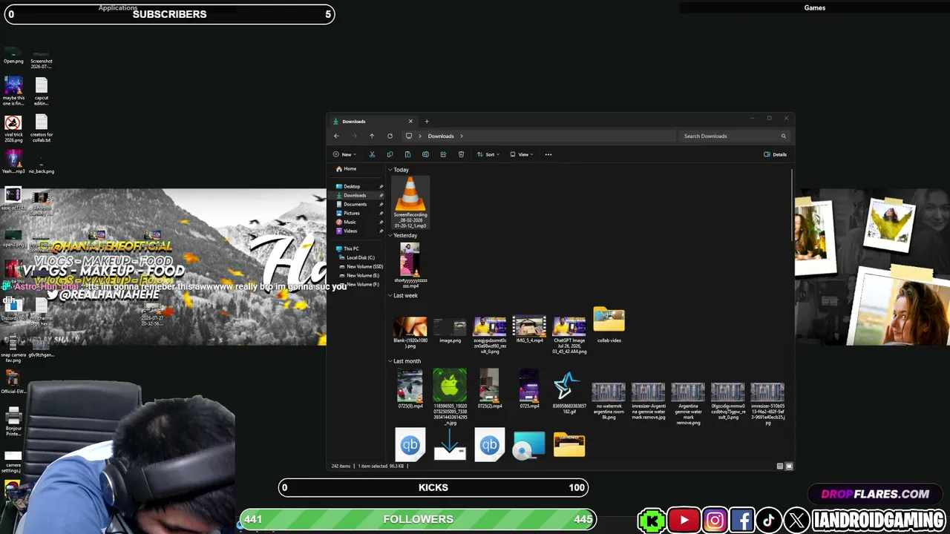This screenshot has width=950, height=534.
Task: Select the green Apple logo jpg
Action: pos(450,397)
